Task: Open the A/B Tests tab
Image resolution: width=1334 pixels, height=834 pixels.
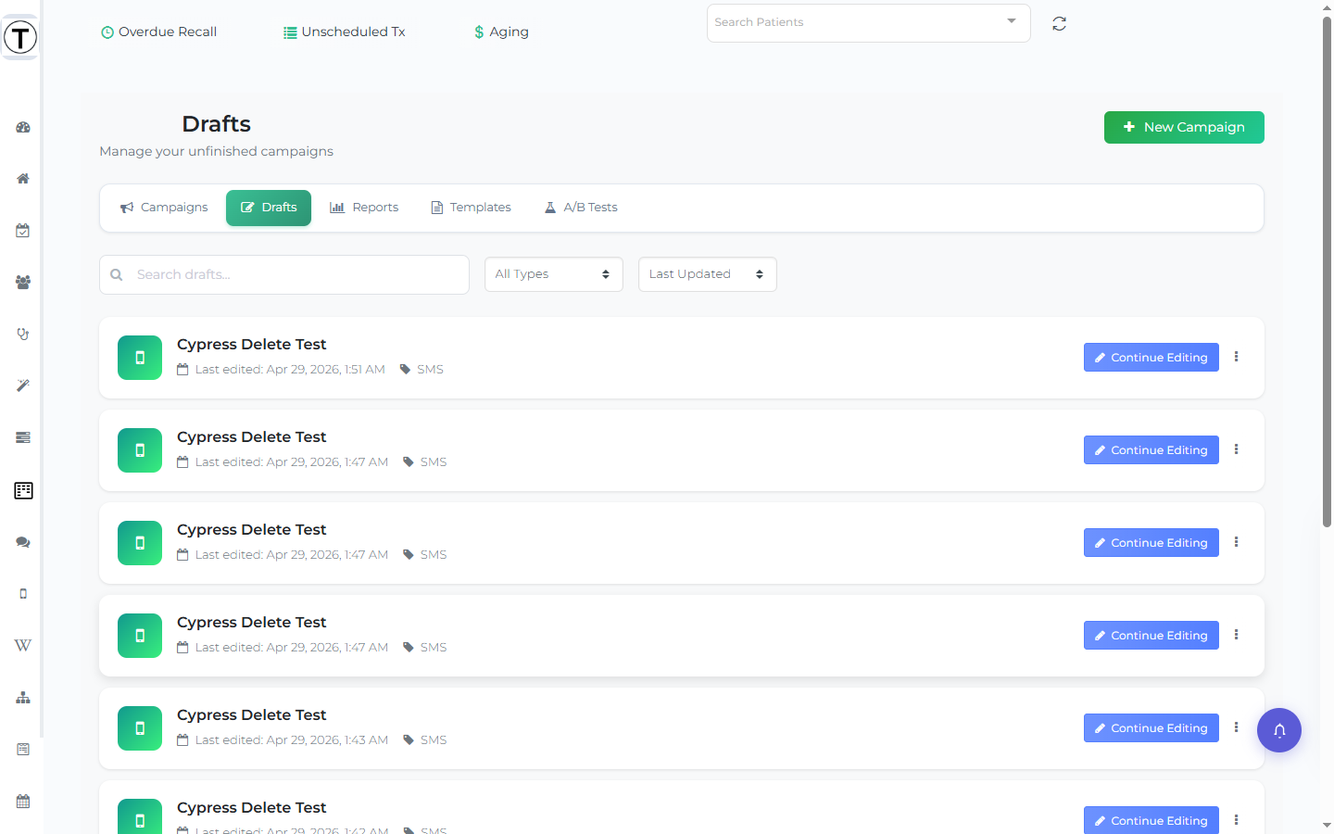Action: [581, 208]
